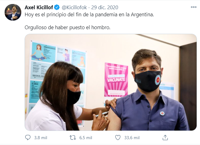Open the three-dot more options menu

194,7
